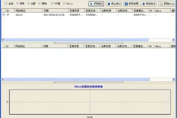The width and height of the screenshot is (177, 118).
Task: Click lower table 谷歌收录 column header
Action: 108,46
